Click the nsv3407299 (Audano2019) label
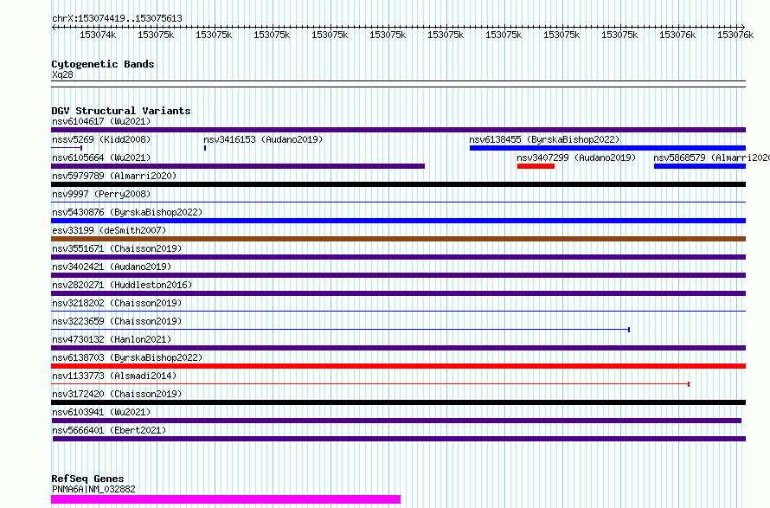Viewport: 770px width, 508px height. tap(576, 158)
